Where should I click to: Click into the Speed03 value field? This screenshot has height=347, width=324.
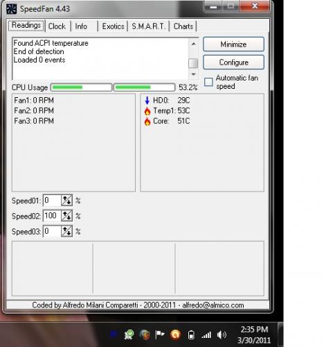click(x=52, y=231)
